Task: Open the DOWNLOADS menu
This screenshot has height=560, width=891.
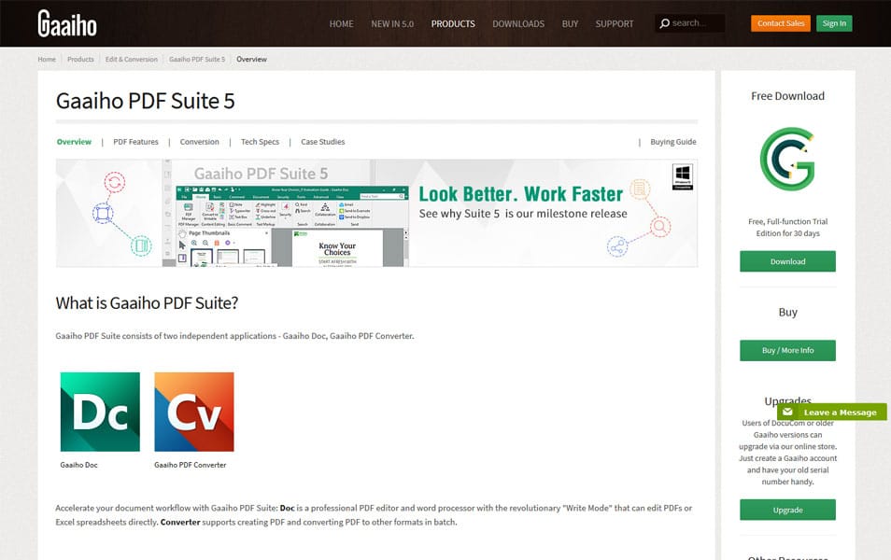Action: coord(518,24)
